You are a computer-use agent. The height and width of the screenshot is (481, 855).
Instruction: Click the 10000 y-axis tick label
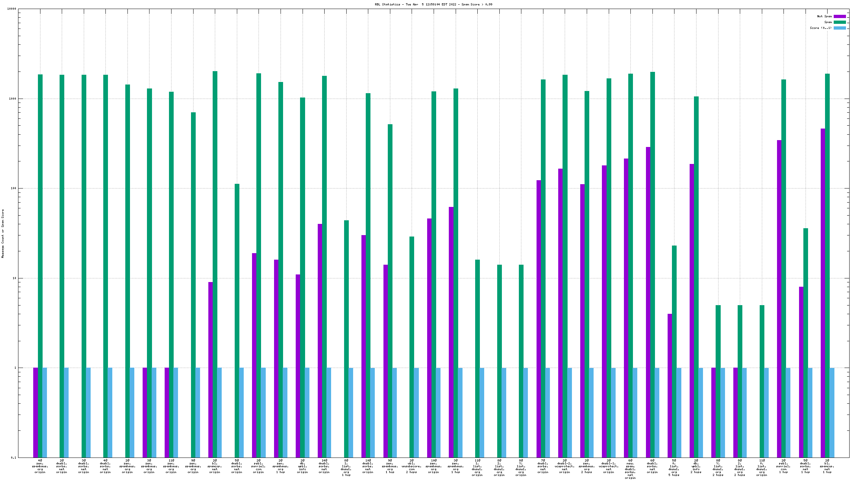tap(12, 9)
